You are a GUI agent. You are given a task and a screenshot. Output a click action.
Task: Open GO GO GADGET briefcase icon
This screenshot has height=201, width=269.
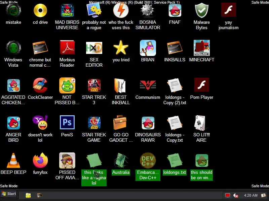[120, 122]
